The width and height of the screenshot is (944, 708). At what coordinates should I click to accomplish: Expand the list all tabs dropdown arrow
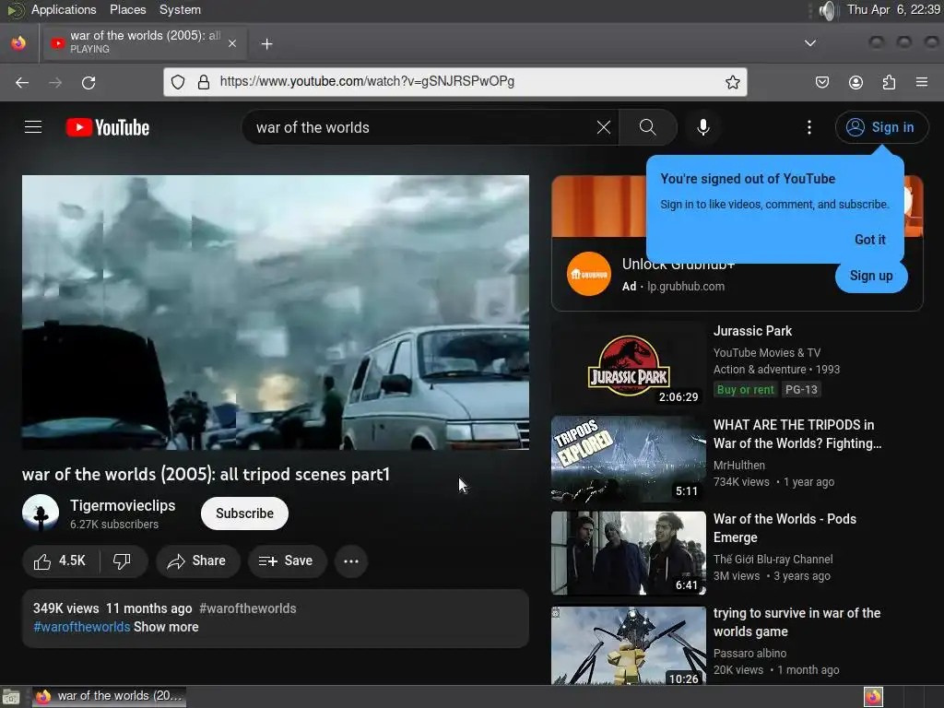810,43
